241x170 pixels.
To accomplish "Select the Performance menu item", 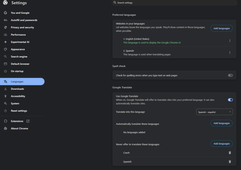I will pyautogui.click(x=18, y=35).
